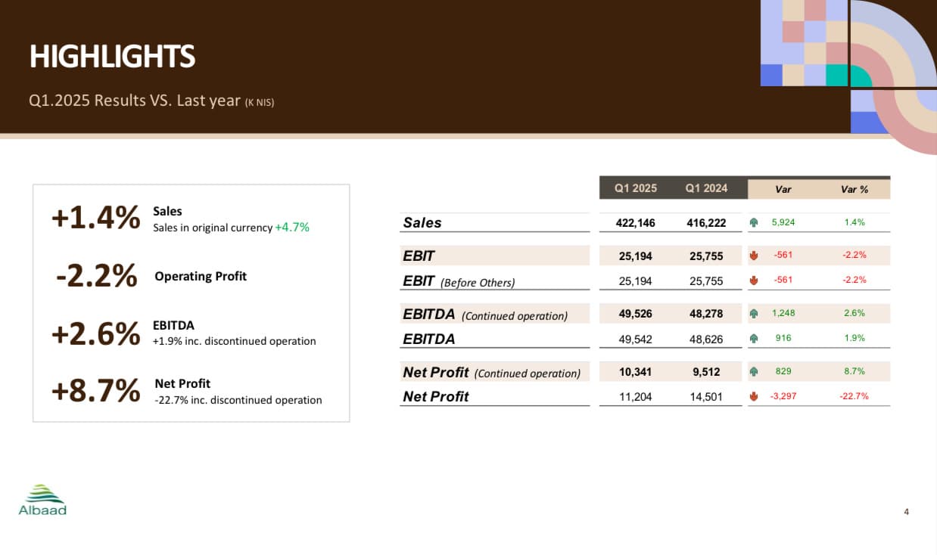This screenshot has height=555, width=937.
Task: Click the green arrow beside 829 variance
Action: pyautogui.click(x=754, y=372)
